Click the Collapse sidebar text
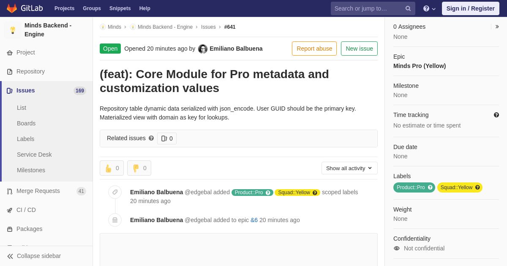 39,256
